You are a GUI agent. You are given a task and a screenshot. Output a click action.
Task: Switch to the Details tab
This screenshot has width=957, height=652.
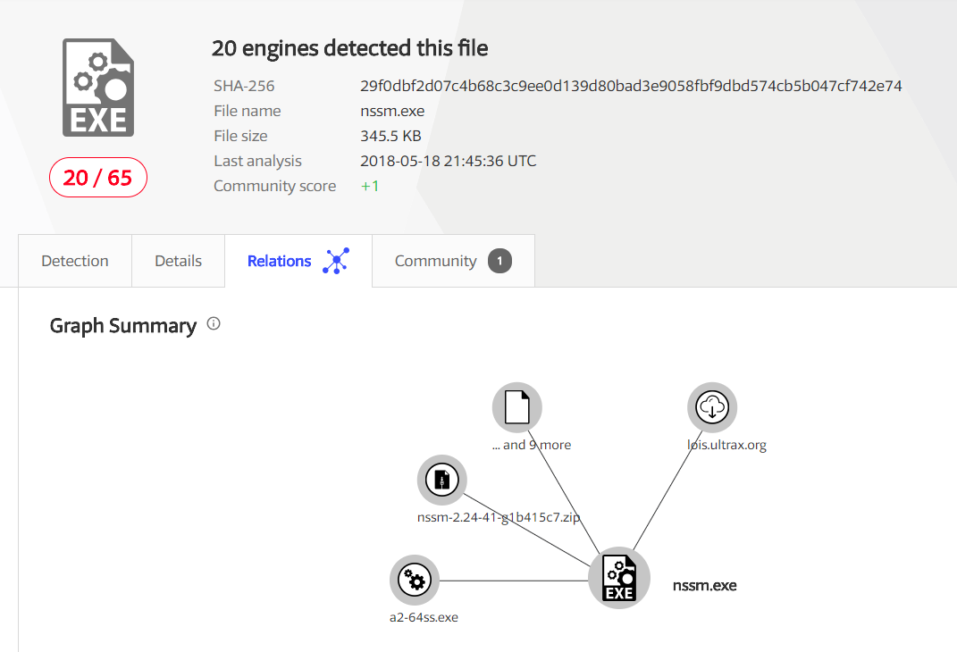tap(178, 261)
